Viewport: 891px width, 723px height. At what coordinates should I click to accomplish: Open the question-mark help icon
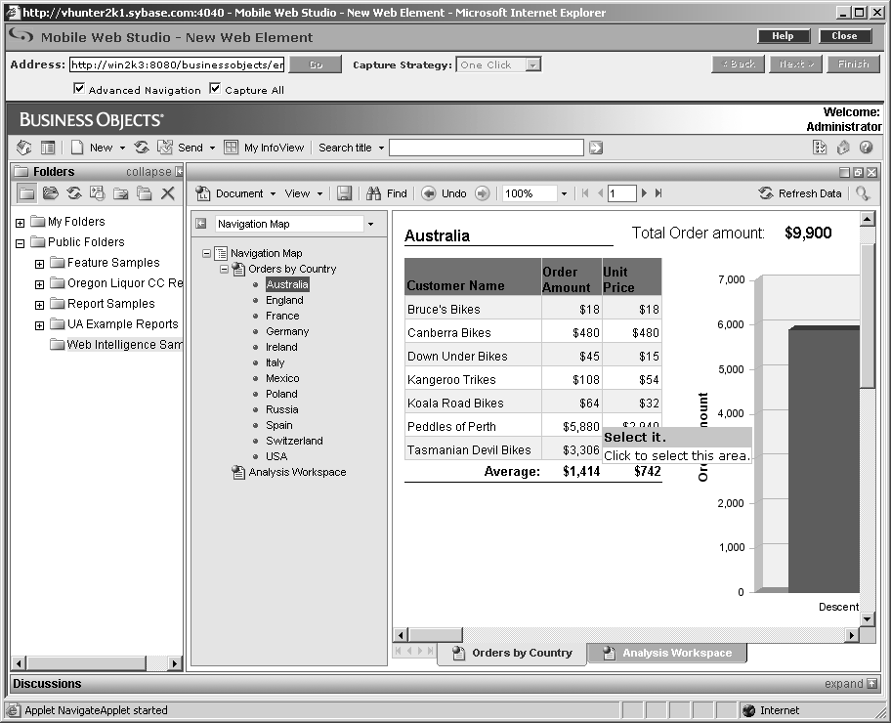[866, 148]
